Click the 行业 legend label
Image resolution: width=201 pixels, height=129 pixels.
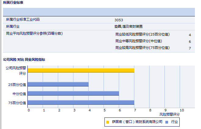tap(175, 122)
